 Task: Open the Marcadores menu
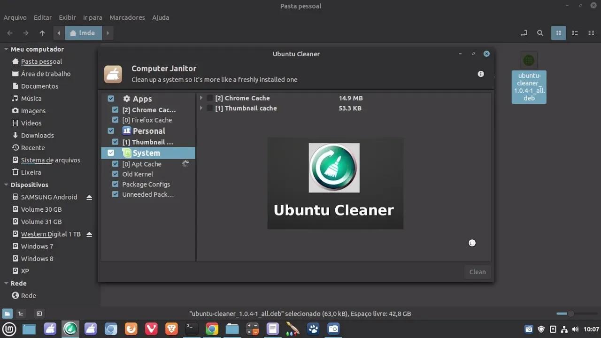coord(127,17)
